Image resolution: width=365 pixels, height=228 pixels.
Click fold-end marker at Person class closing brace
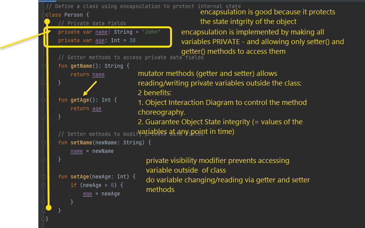coord(43,219)
